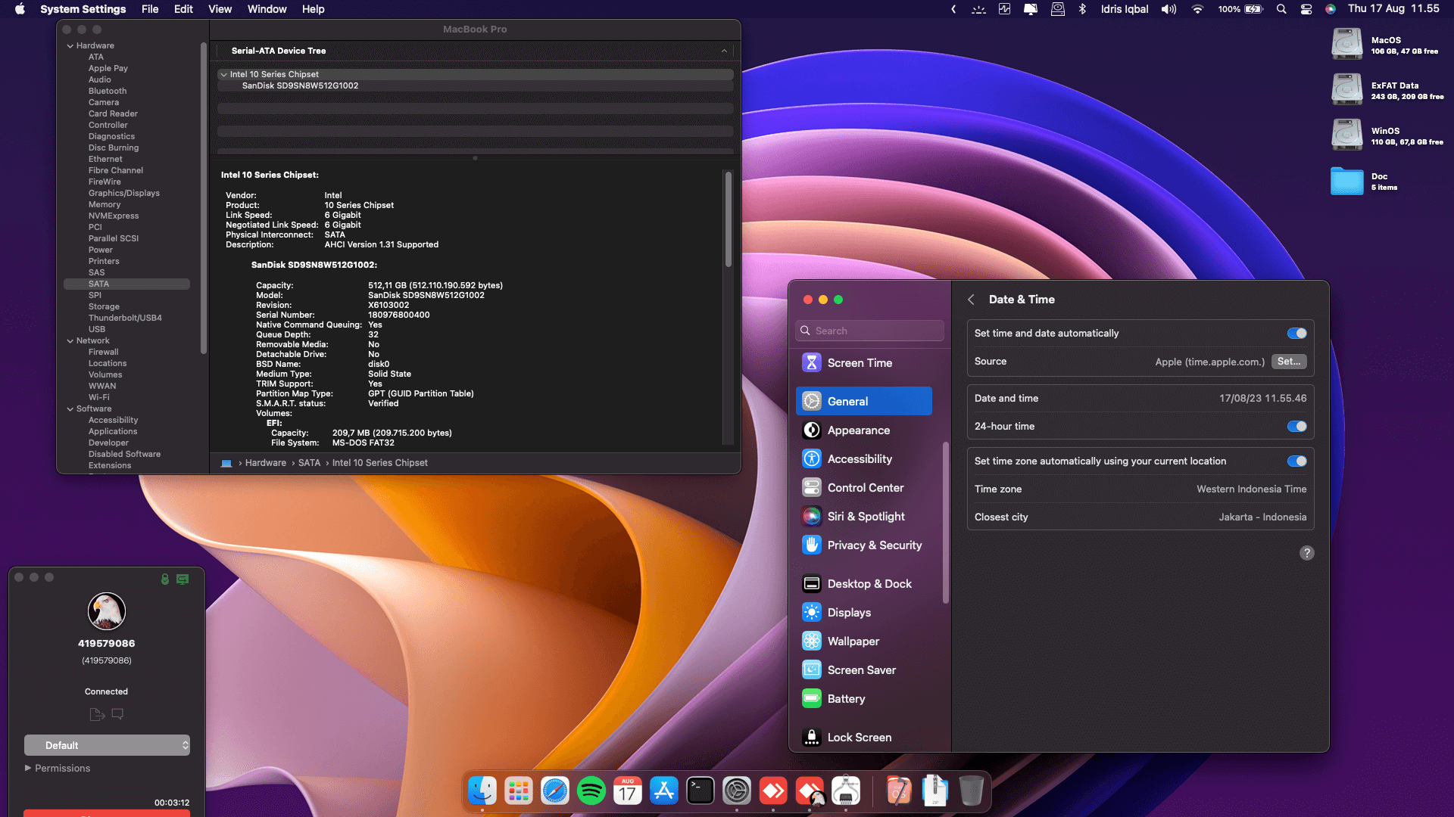Toggle 24-hour time switch
1454x817 pixels.
[1296, 427]
